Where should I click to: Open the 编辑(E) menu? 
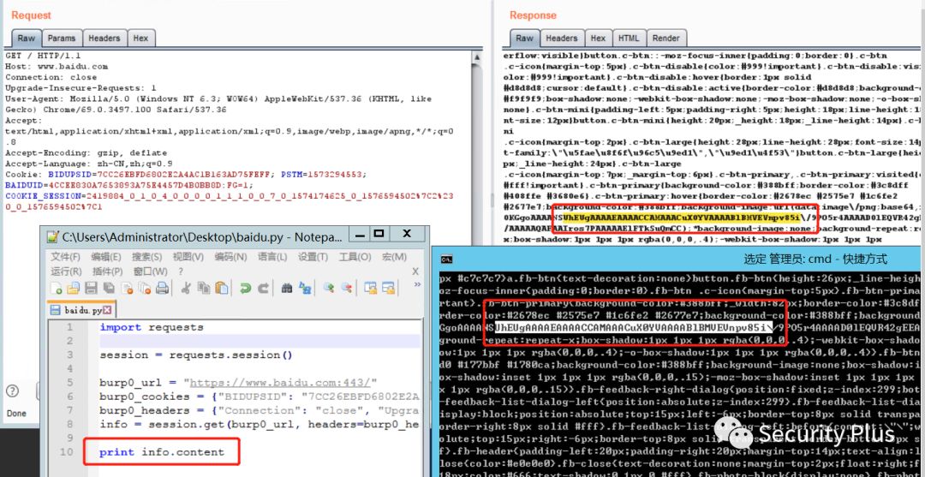pos(105,257)
